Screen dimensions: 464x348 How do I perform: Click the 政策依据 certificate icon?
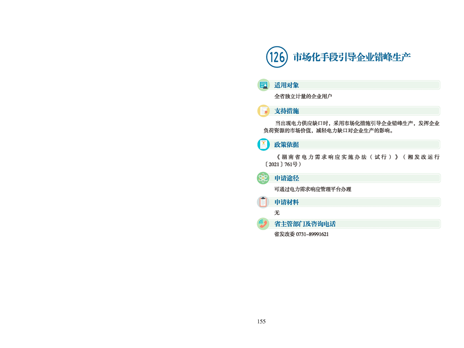point(263,144)
